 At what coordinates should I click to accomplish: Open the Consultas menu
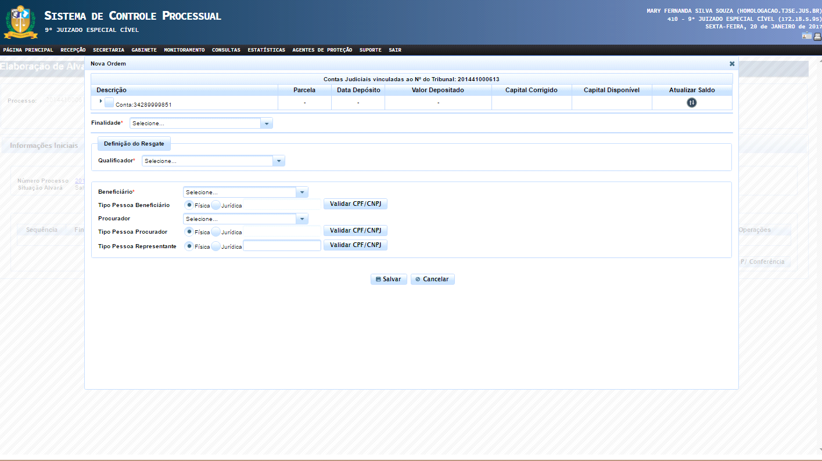[226, 50]
